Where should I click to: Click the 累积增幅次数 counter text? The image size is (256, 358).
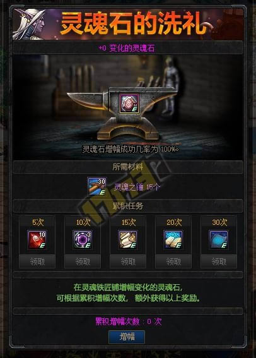point(129,322)
